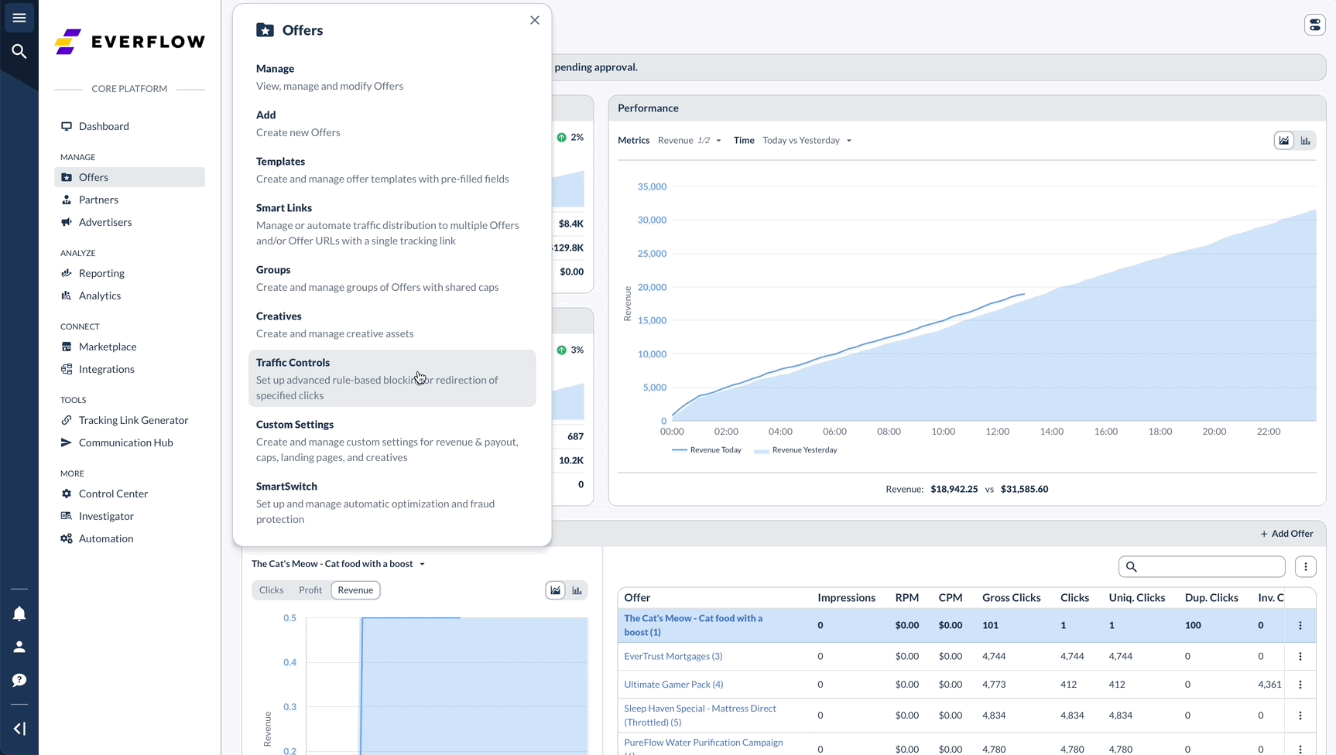
Task: Open table options kebab beside search
Action: tap(1306, 566)
